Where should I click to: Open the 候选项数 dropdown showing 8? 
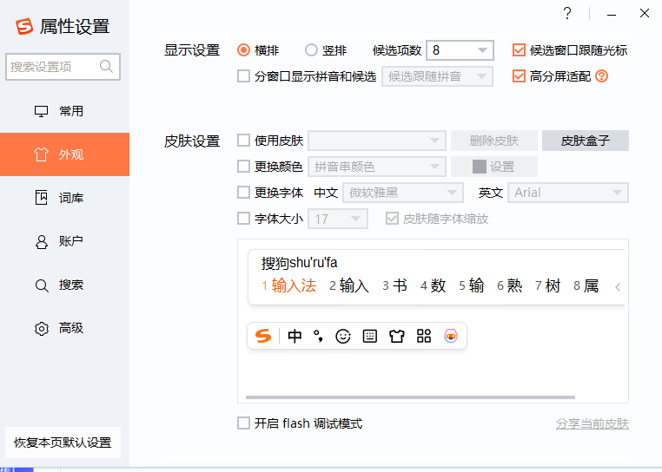point(460,50)
